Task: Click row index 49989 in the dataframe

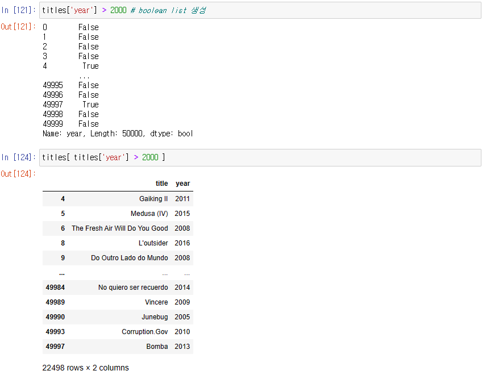Action: pos(55,302)
